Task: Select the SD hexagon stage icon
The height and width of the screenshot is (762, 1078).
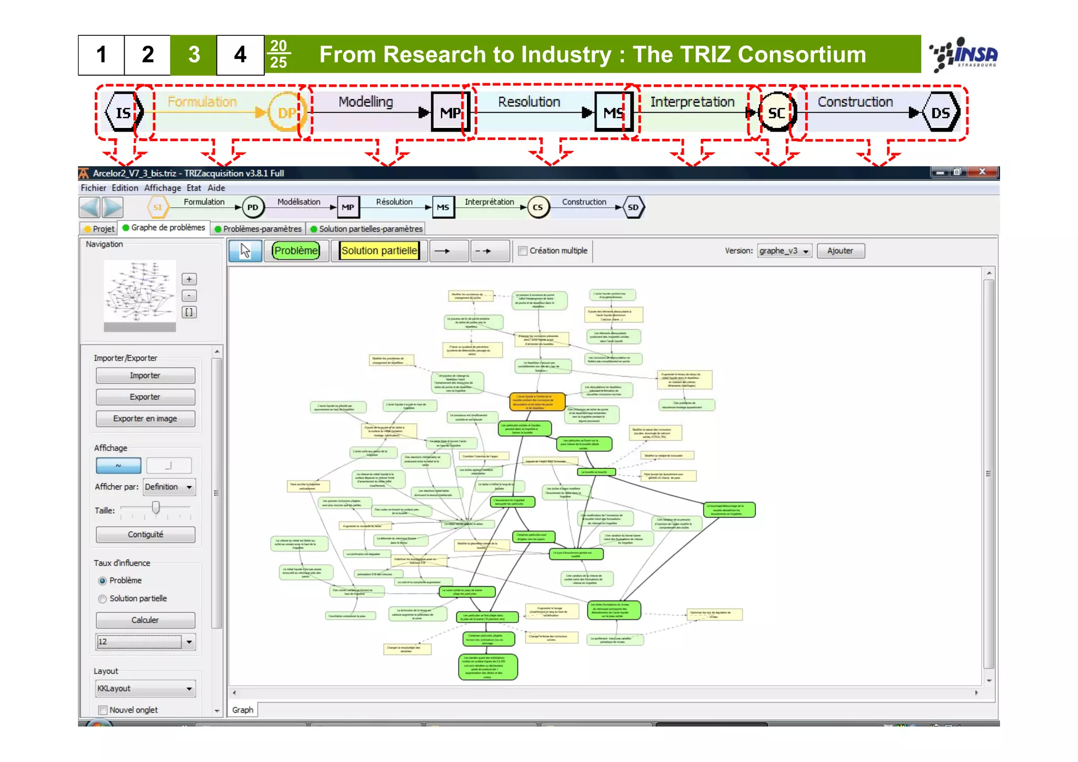Action: (633, 207)
